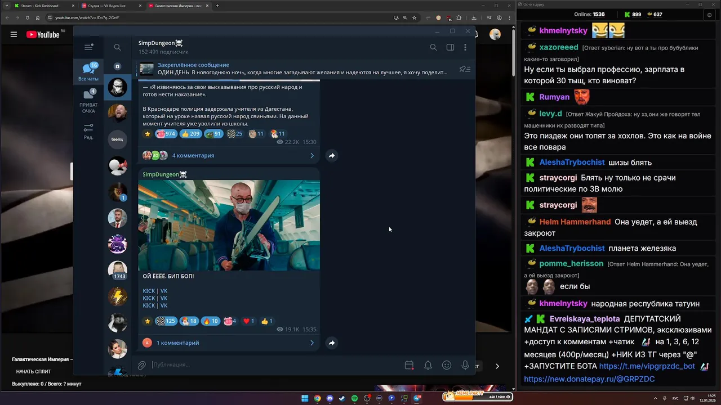Switch to Студия — VK Видео Live tab
The height and width of the screenshot is (405, 721).
tap(110, 6)
